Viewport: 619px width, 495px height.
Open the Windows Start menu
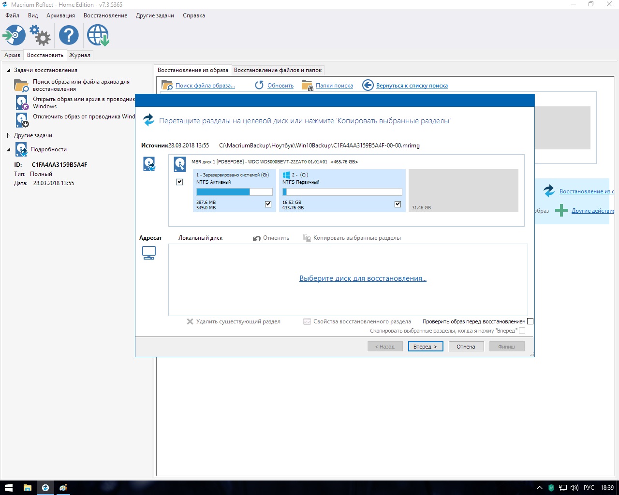(9, 488)
